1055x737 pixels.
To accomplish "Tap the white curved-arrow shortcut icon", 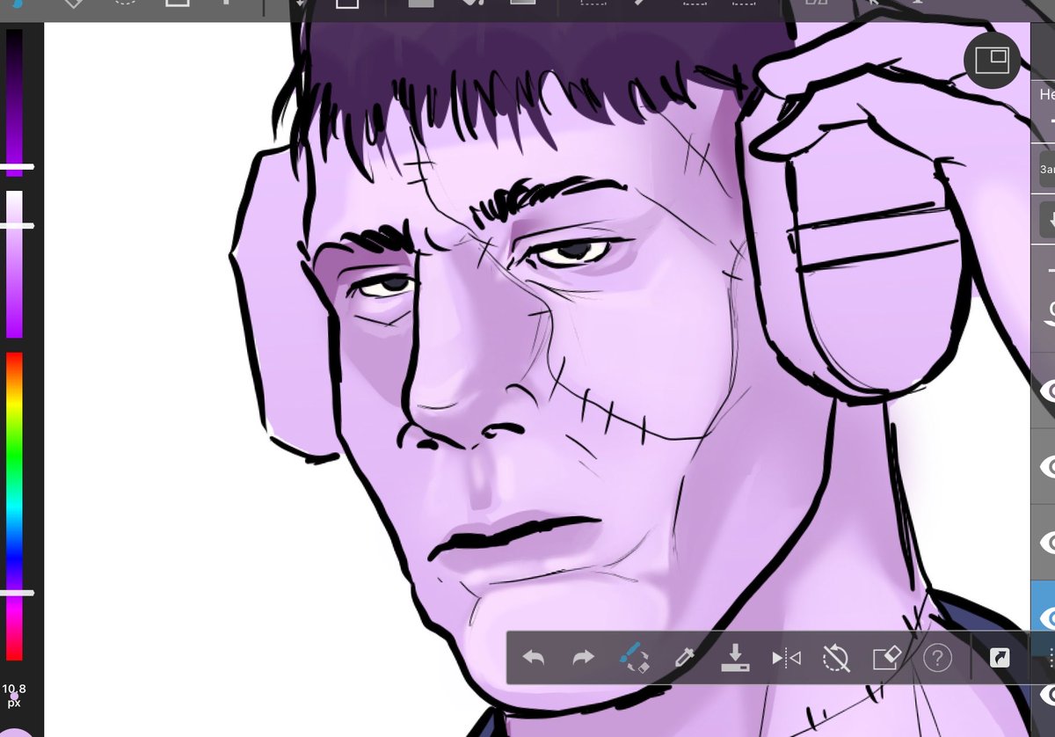I will (x=1000, y=657).
